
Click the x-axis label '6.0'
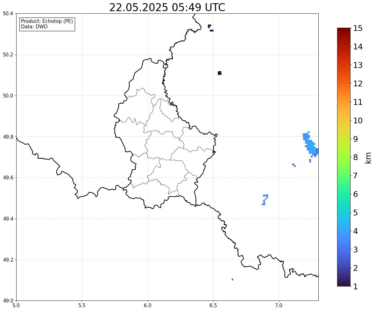coord(148,306)
